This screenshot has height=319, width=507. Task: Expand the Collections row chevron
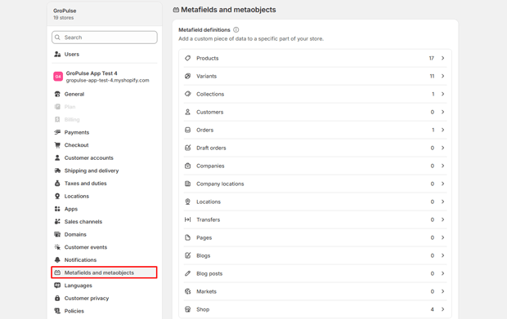pos(442,94)
